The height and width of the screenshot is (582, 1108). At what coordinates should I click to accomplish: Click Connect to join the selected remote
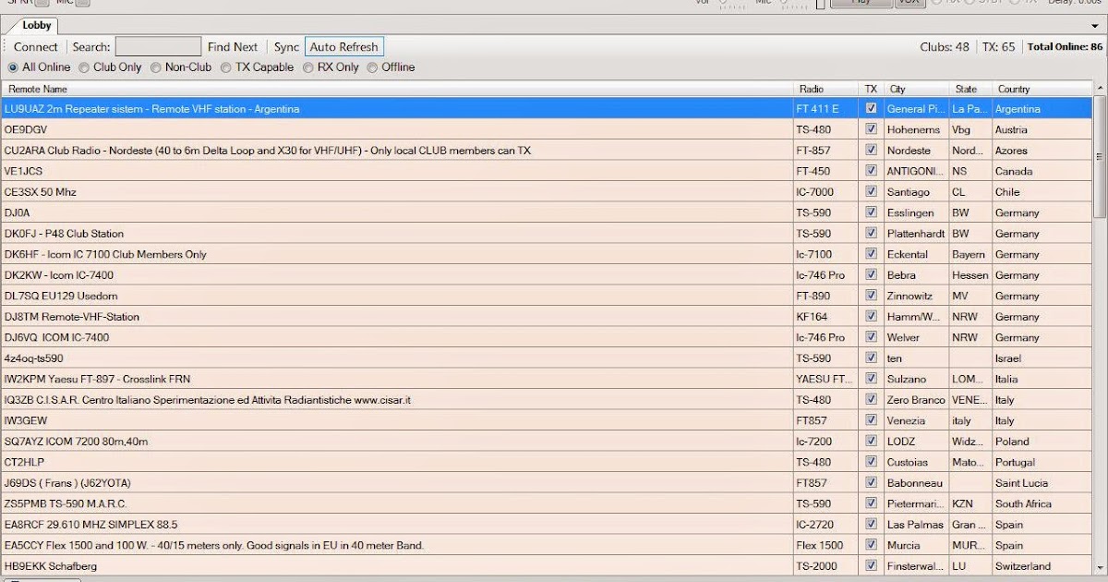35,46
